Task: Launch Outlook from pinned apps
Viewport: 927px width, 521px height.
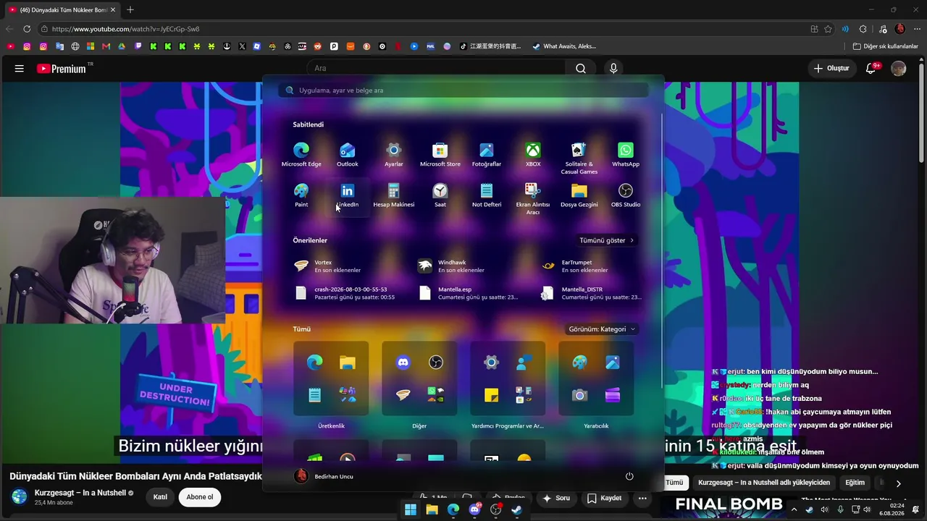Action: point(348,154)
